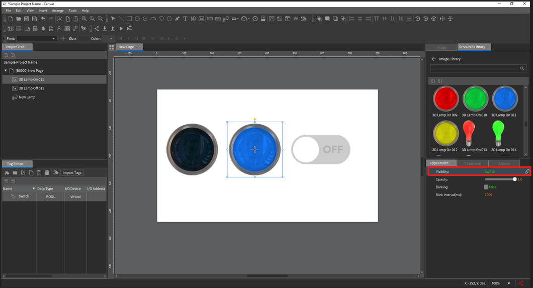Open the Font dropdown

point(53,39)
